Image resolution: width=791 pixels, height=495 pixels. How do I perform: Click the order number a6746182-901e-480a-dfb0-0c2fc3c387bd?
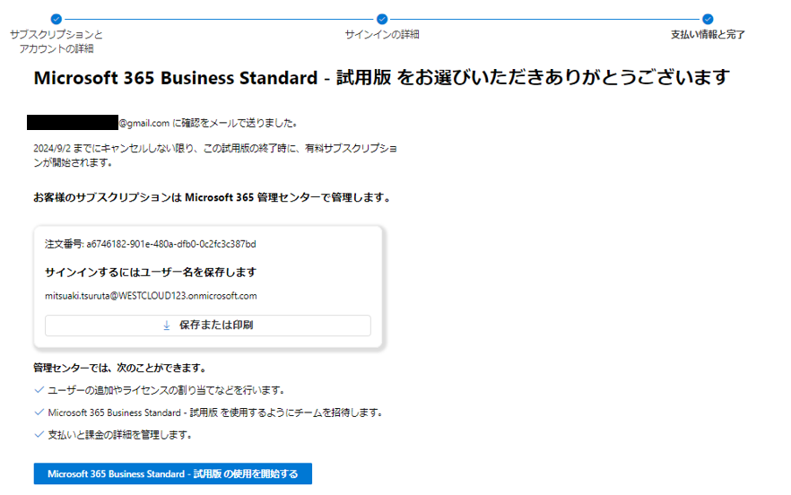pyautogui.click(x=171, y=244)
